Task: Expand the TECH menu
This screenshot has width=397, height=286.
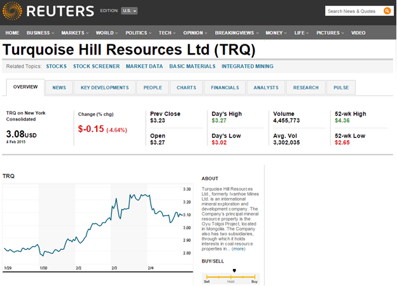Action: pyautogui.click(x=167, y=33)
